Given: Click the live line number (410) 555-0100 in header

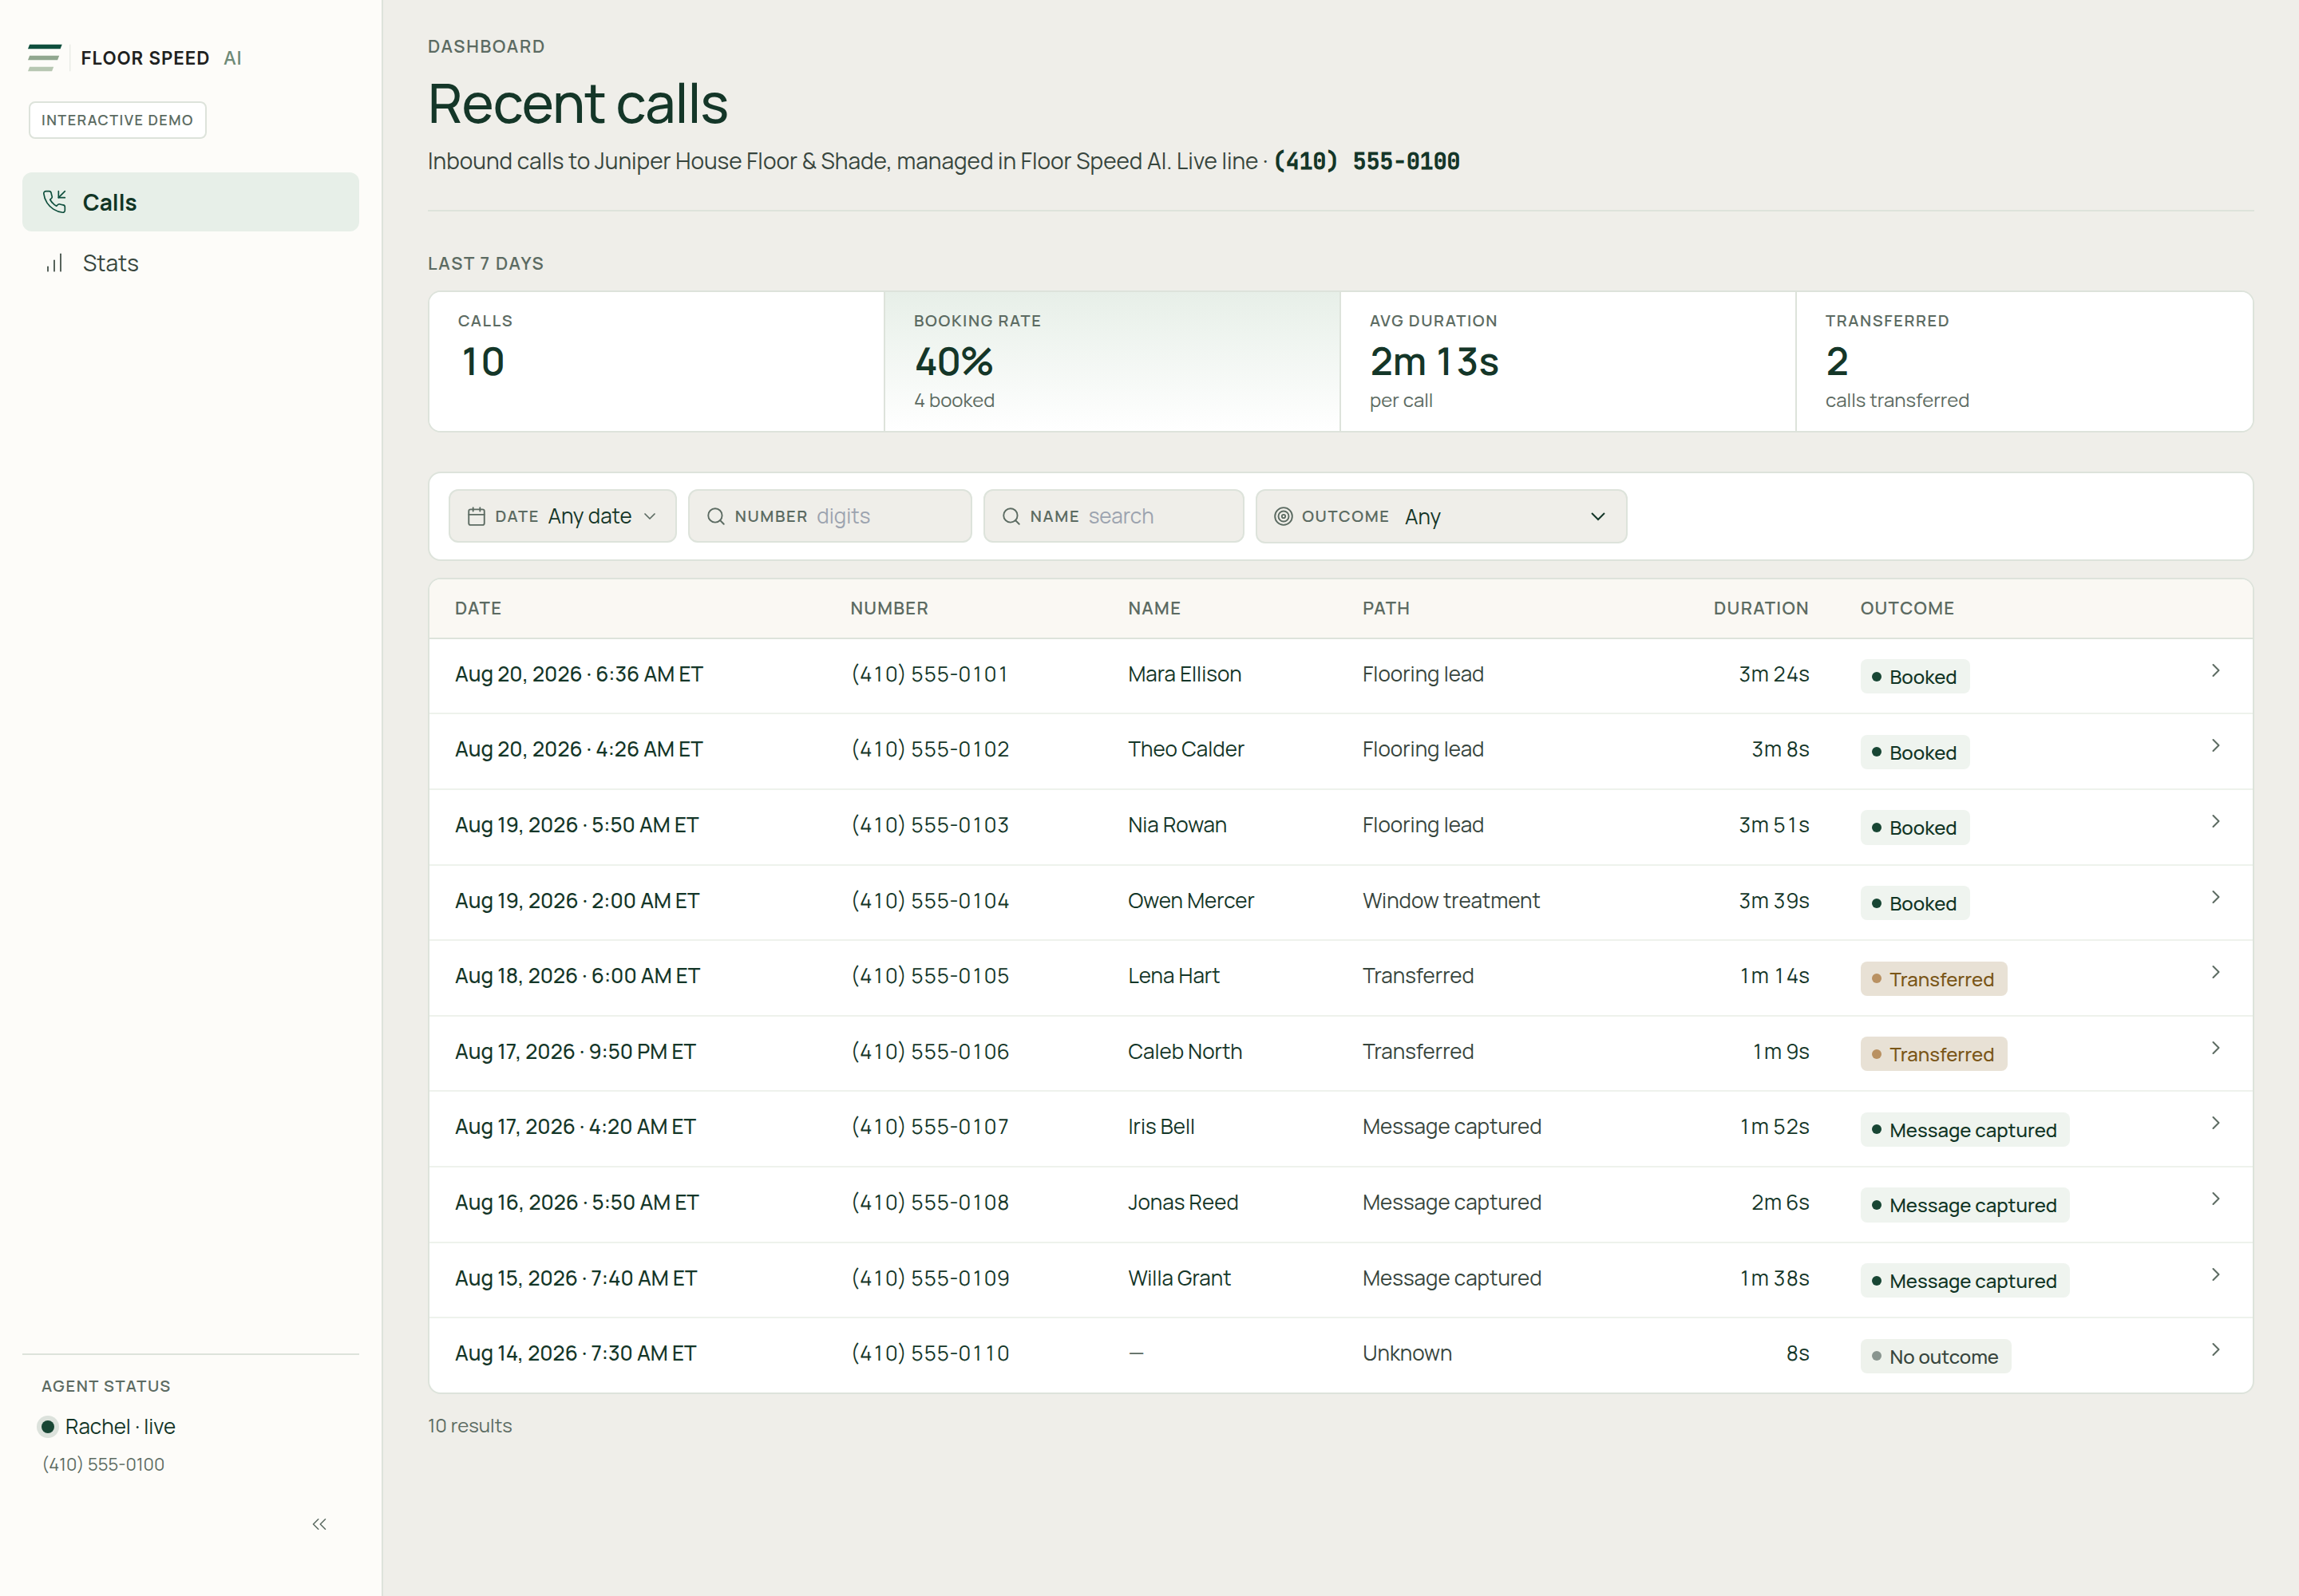Looking at the screenshot, I should [x=1366, y=161].
